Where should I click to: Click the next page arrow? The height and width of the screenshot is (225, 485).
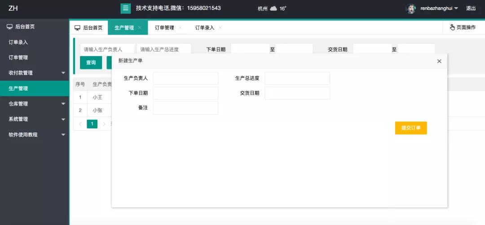pyautogui.click(x=104, y=124)
